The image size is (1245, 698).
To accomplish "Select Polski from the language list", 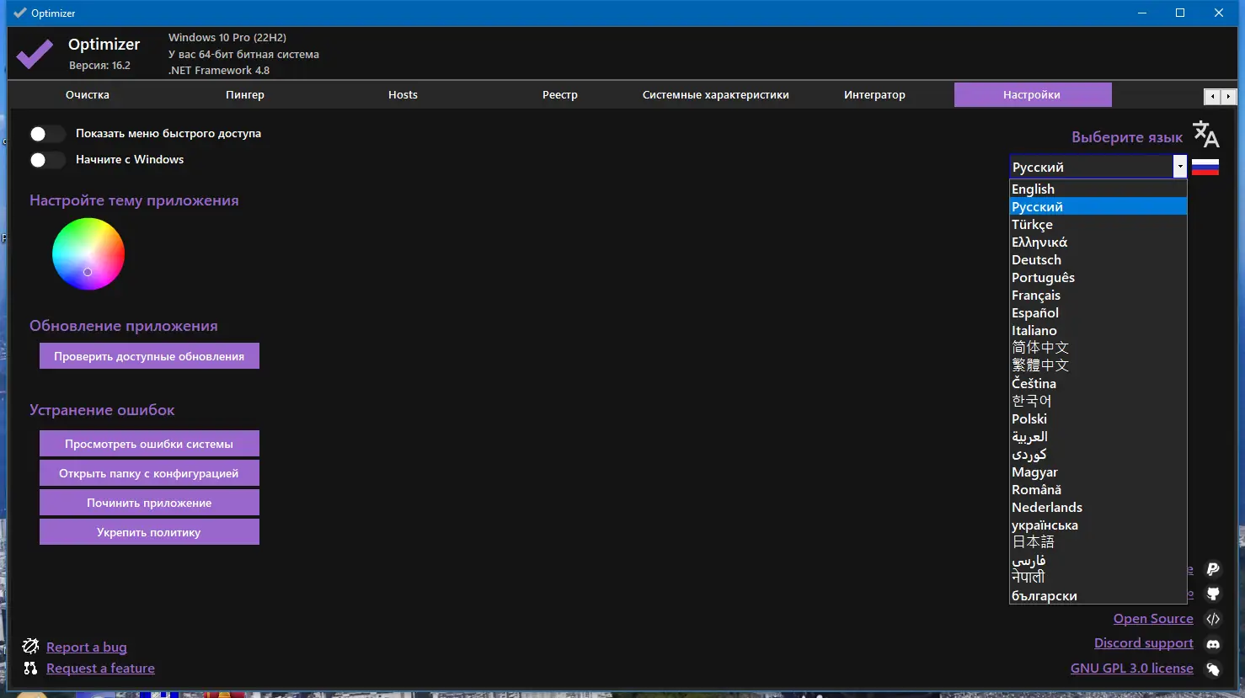I will point(1098,418).
